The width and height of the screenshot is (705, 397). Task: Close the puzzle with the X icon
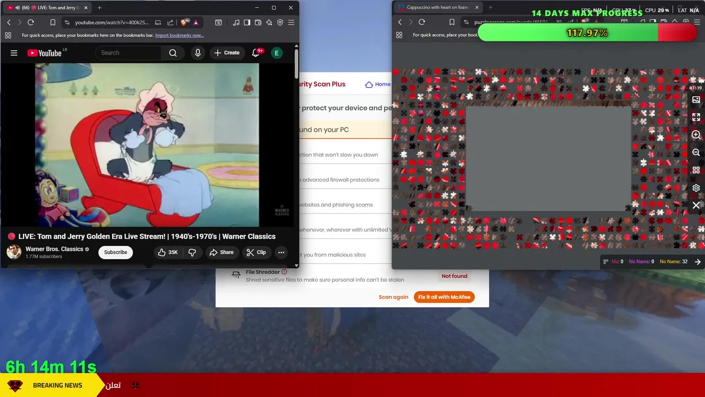tap(696, 206)
